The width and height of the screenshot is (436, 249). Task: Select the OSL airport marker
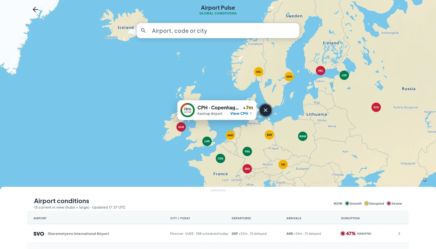coord(259,72)
